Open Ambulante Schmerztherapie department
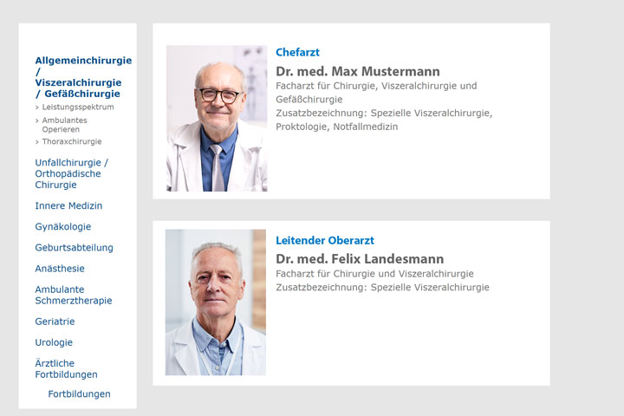 pos(73,295)
